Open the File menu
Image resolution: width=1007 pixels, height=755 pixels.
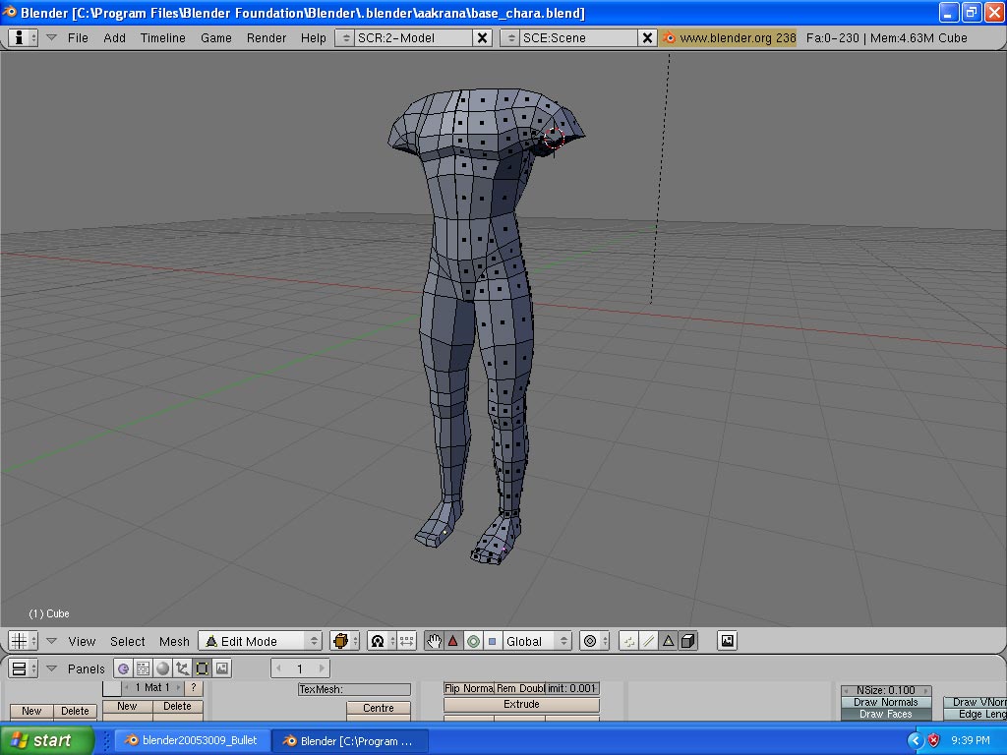pyautogui.click(x=78, y=38)
